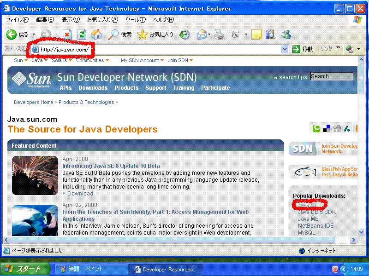Open the 編集(E) menu
This screenshot has height=276, width=369.
point(45,20)
